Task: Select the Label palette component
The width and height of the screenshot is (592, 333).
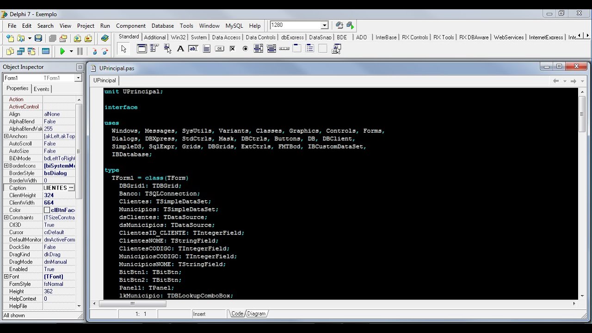Action: point(180,49)
